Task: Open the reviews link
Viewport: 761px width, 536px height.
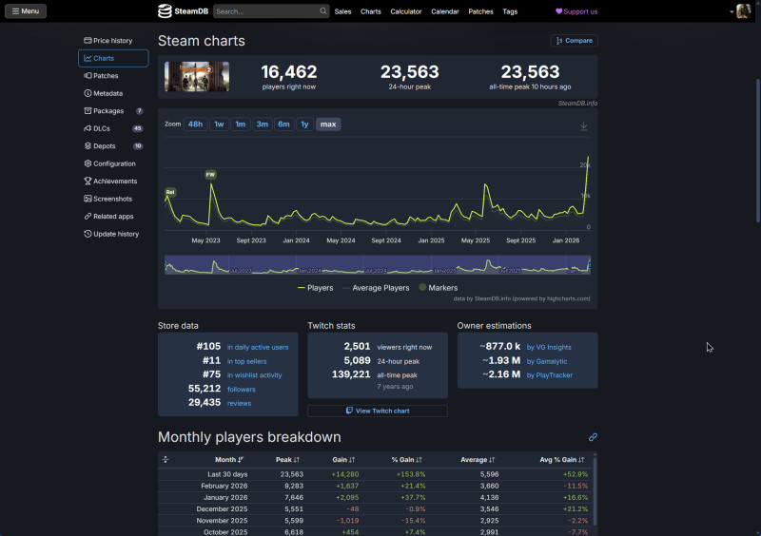Action: [x=240, y=403]
